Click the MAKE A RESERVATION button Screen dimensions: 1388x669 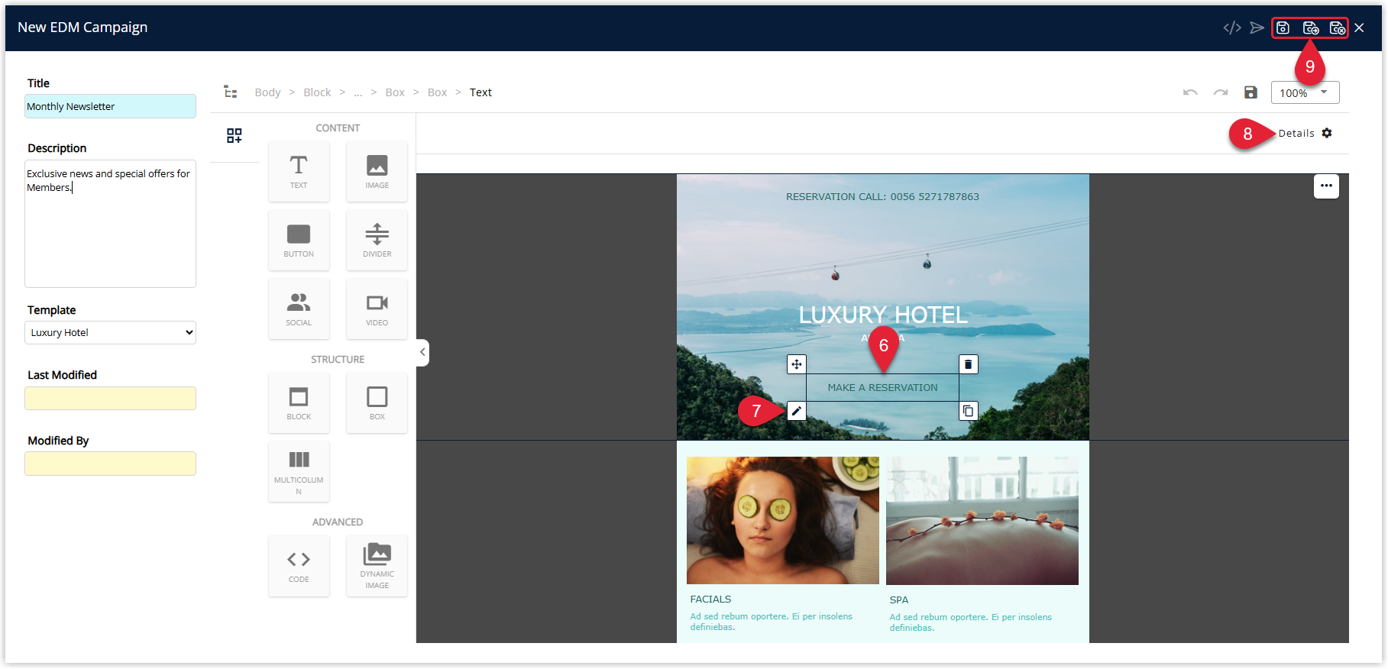pos(882,387)
